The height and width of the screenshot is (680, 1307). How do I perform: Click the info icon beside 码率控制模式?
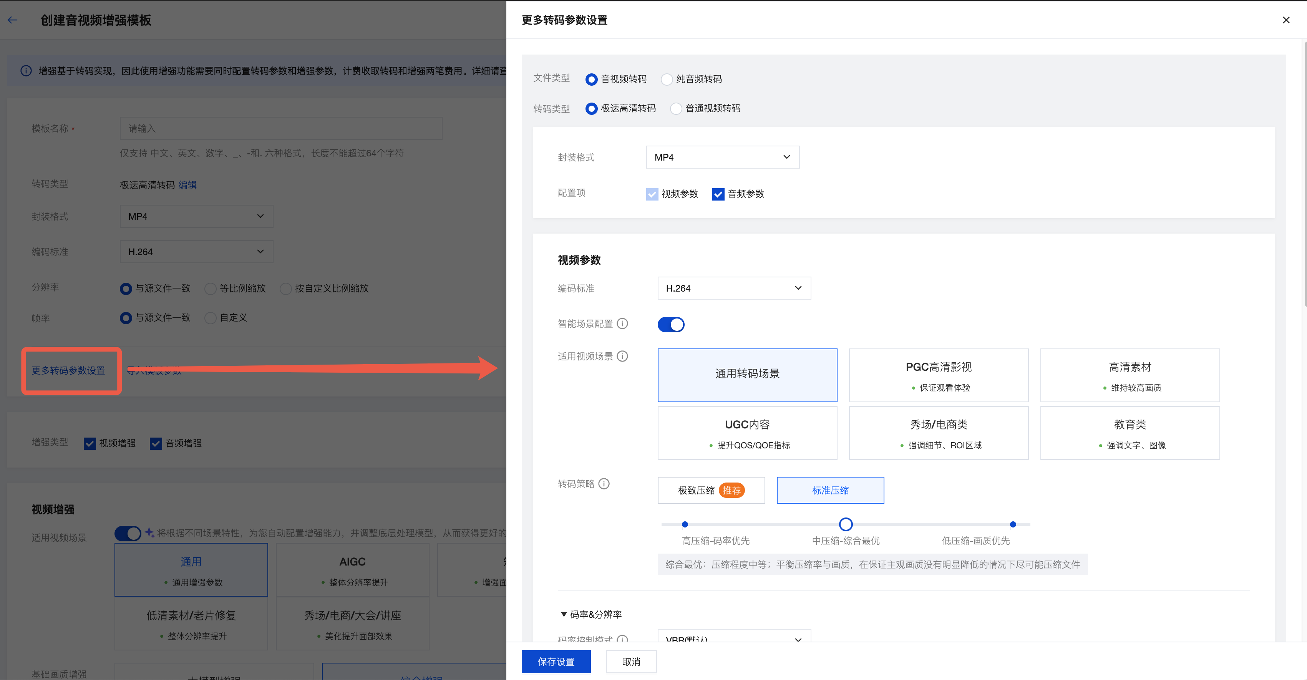click(622, 639)
